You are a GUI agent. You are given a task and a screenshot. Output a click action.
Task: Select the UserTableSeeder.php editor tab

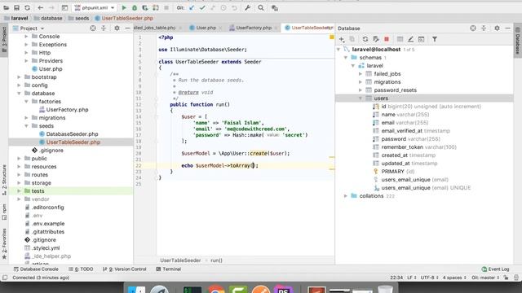[308, 28]
